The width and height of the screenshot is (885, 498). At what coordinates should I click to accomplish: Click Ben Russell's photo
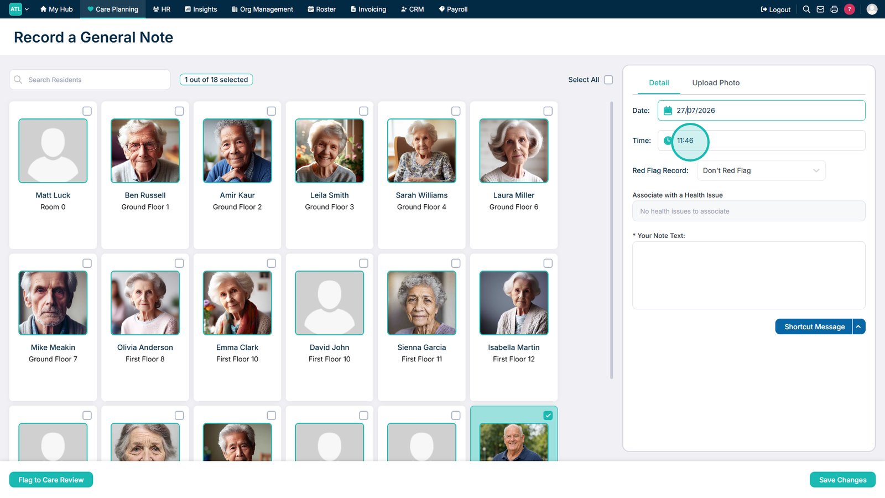pos(145,151)
